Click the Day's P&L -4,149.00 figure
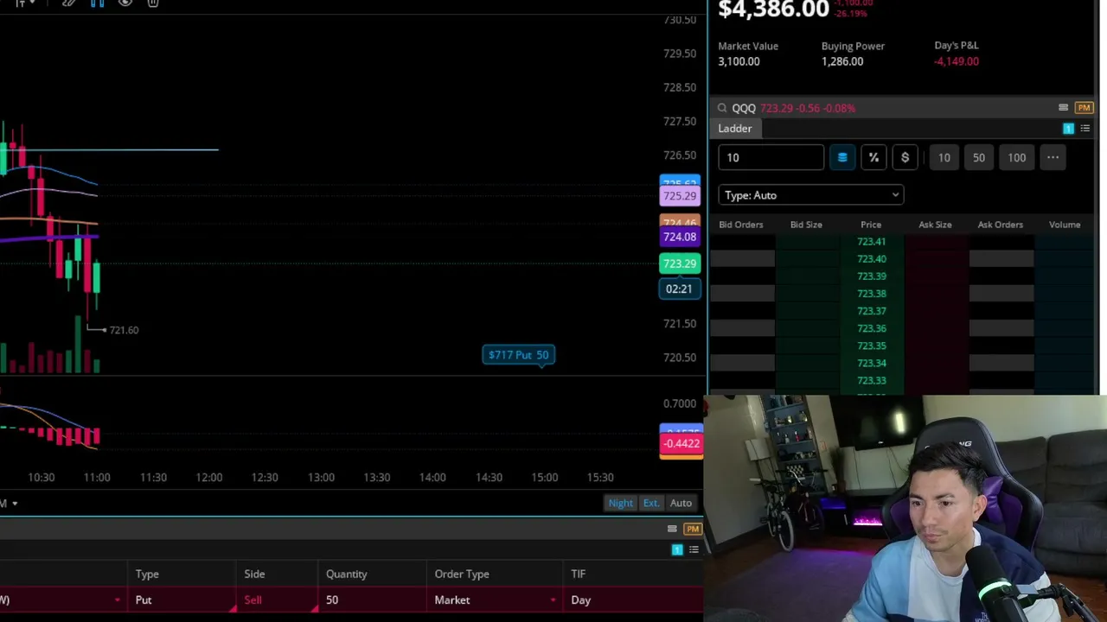Viewport: 1107px width, 622px height. [957, 61]
